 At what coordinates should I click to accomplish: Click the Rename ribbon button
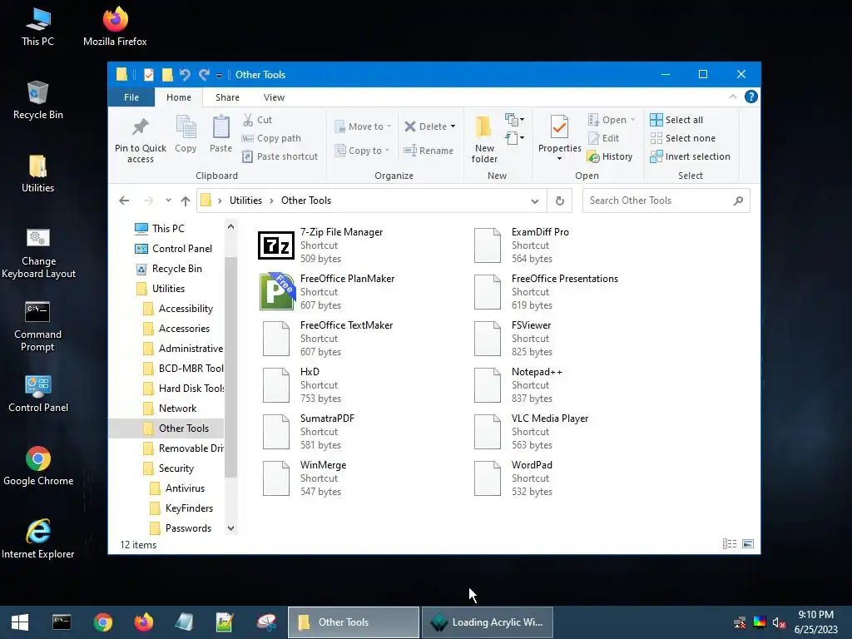coord(428,151)
